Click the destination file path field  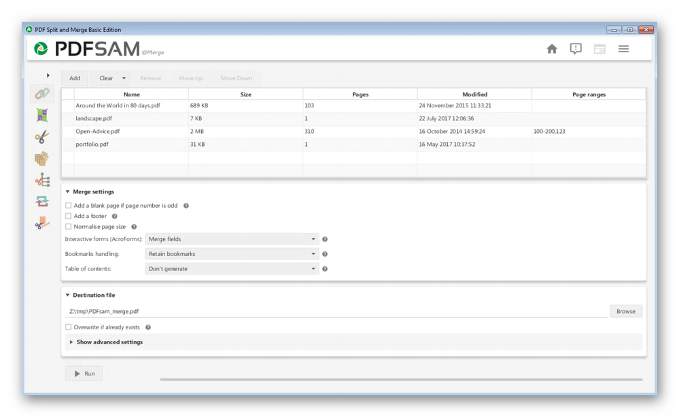click(336, 311)
